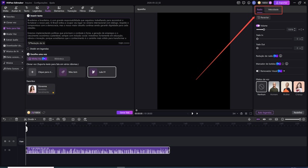
Task: Adjust the Volume slider handle
Action: (264, 30)
